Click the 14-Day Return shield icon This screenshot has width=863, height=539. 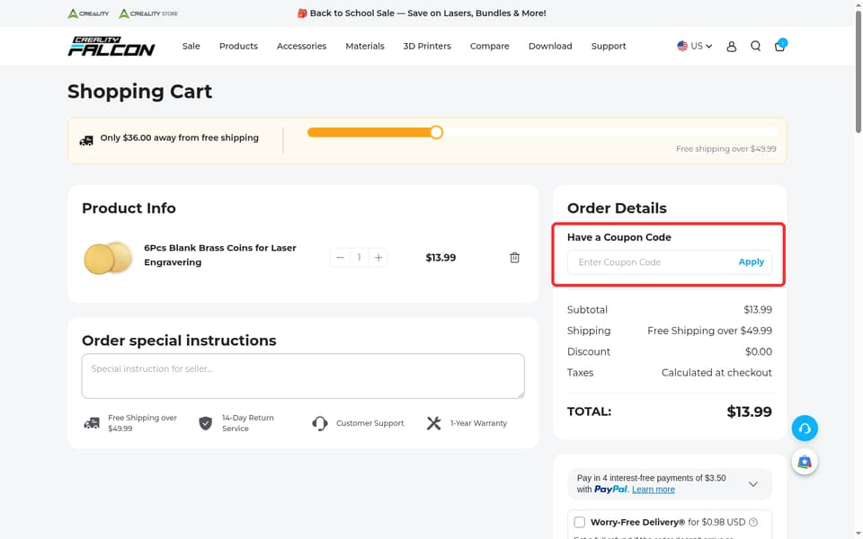tap(205, 423)
